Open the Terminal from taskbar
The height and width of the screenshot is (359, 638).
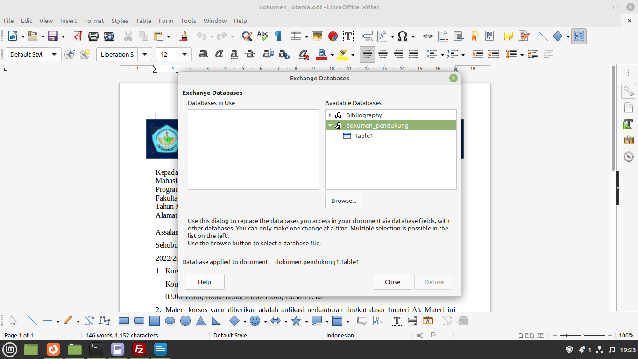pyautogui.click(x=96, y=349)
